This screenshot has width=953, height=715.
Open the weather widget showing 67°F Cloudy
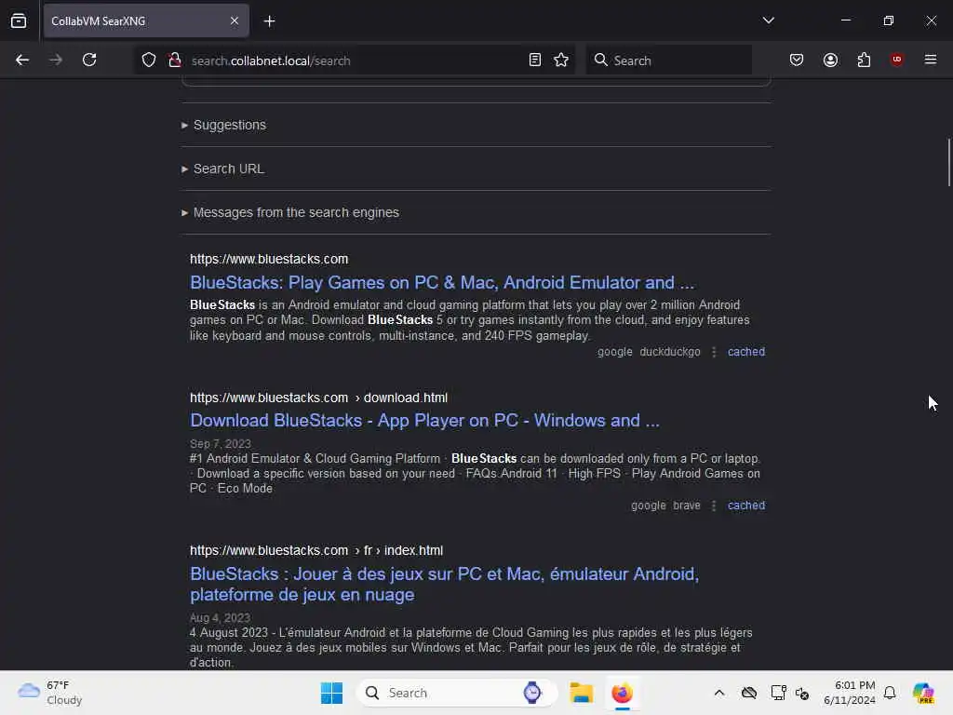(50, 693)
